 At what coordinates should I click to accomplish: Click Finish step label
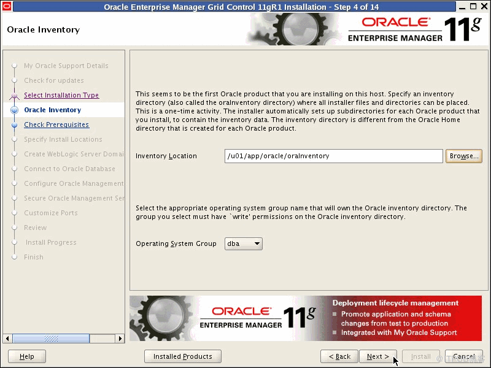point(34,257)
